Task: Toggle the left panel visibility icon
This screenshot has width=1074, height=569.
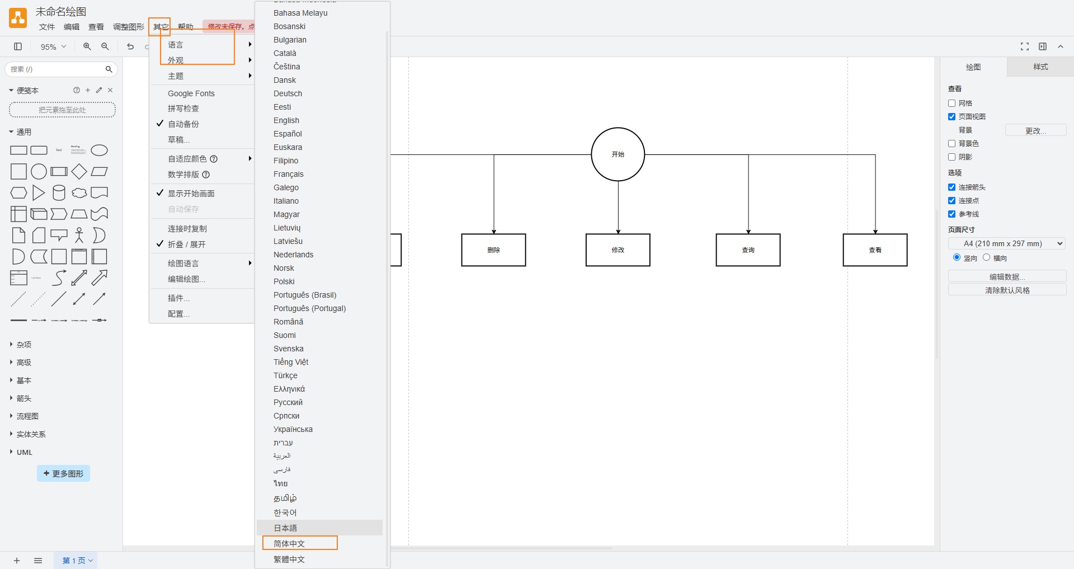Action: (x=17, y=46)
